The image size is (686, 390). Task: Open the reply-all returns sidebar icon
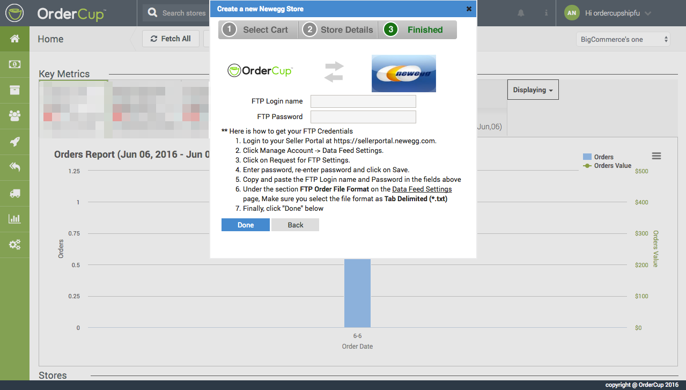click(x=14, y=167)
